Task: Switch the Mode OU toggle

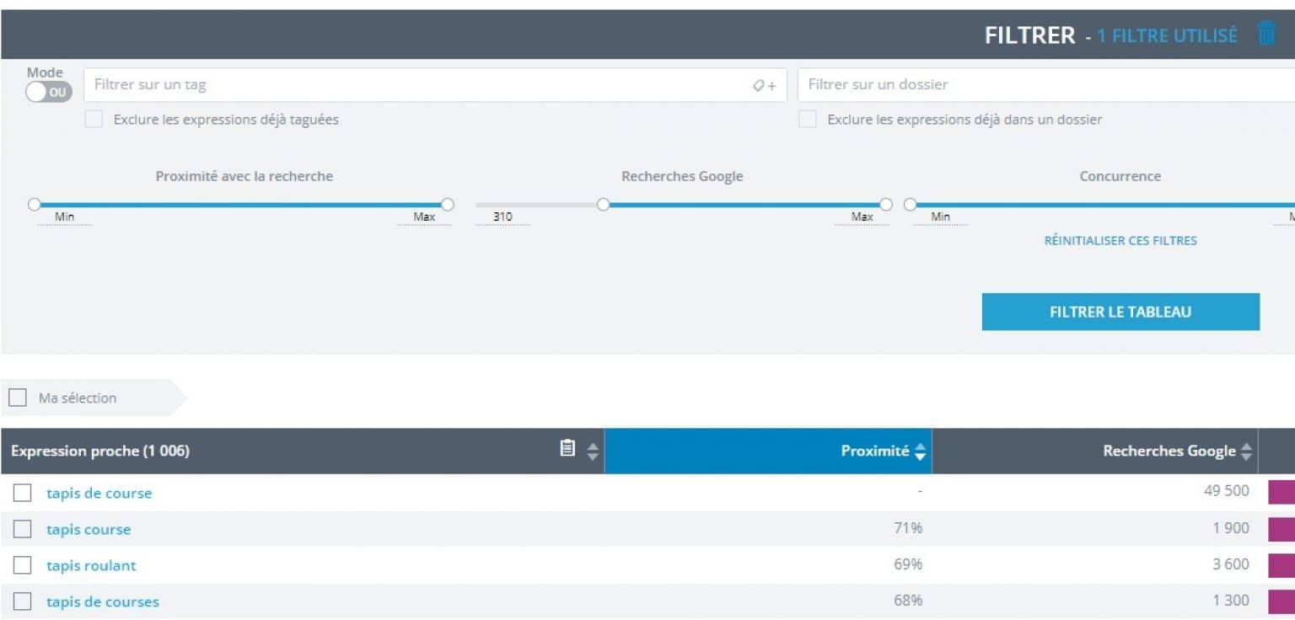Action: [x=49, y=93]
